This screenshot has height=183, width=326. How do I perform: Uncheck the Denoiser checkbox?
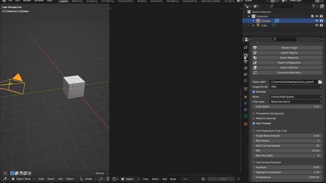[254, 91]
